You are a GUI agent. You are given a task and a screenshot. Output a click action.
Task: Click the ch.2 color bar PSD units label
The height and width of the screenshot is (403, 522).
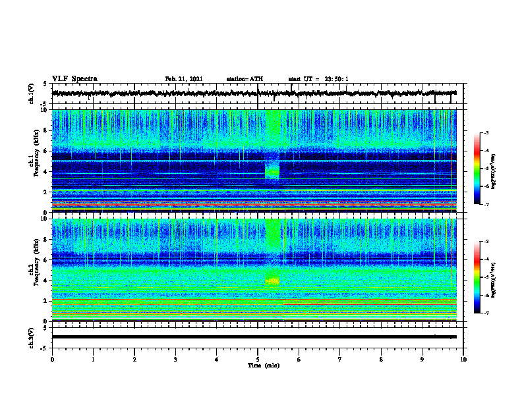click(493, 280)
